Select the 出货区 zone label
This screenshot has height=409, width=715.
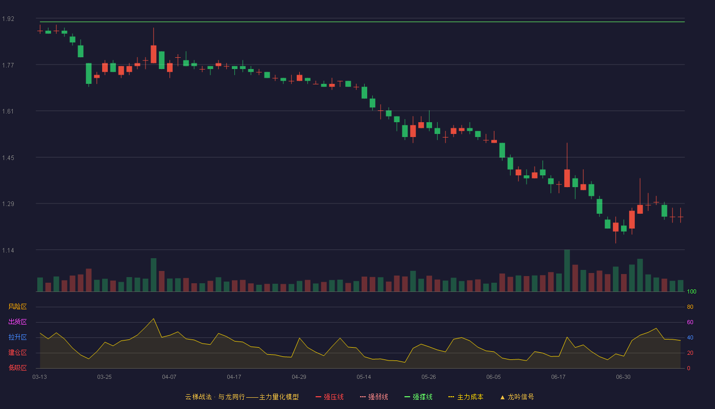pyautogui.click(x=17, y=322)
